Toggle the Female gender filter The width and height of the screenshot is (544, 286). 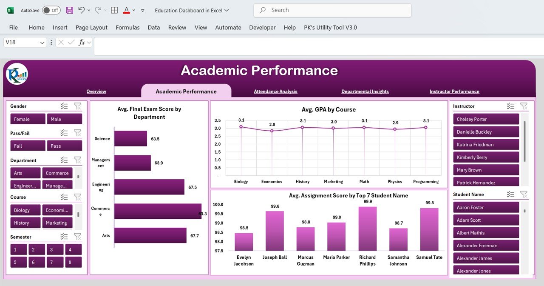pos(28,119)
